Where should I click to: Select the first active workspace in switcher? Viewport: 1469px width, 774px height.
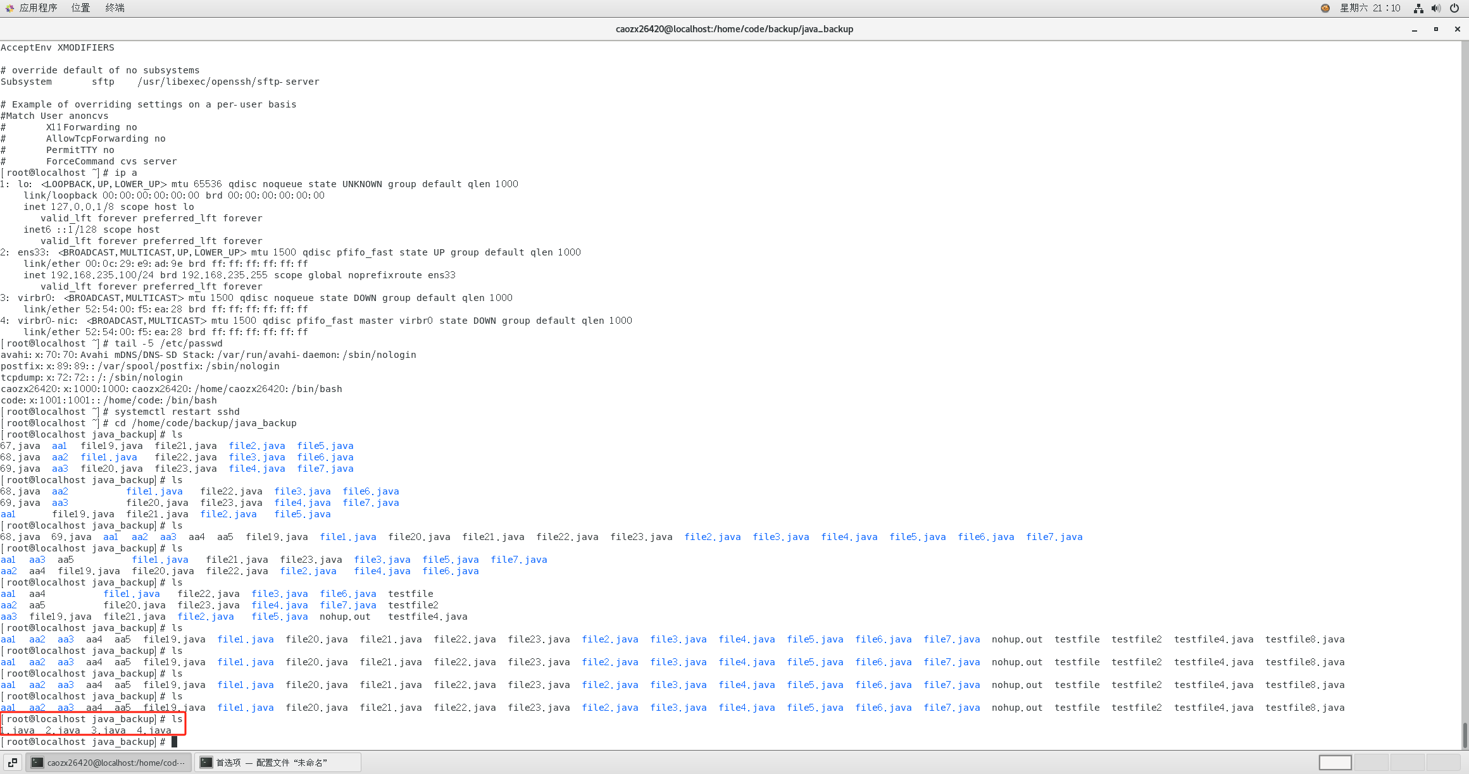(x=1335, y=763)
